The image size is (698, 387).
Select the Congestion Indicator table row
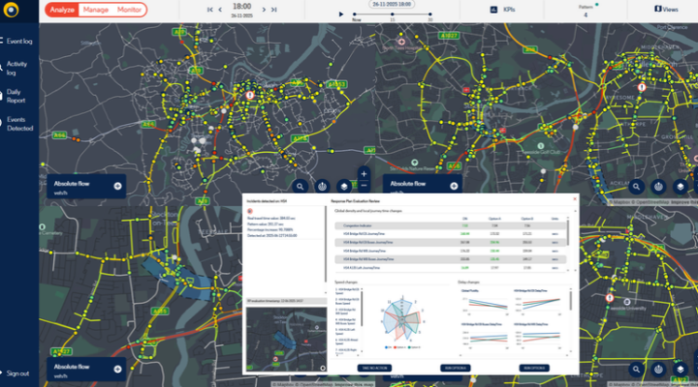click(x=450, y=225)
